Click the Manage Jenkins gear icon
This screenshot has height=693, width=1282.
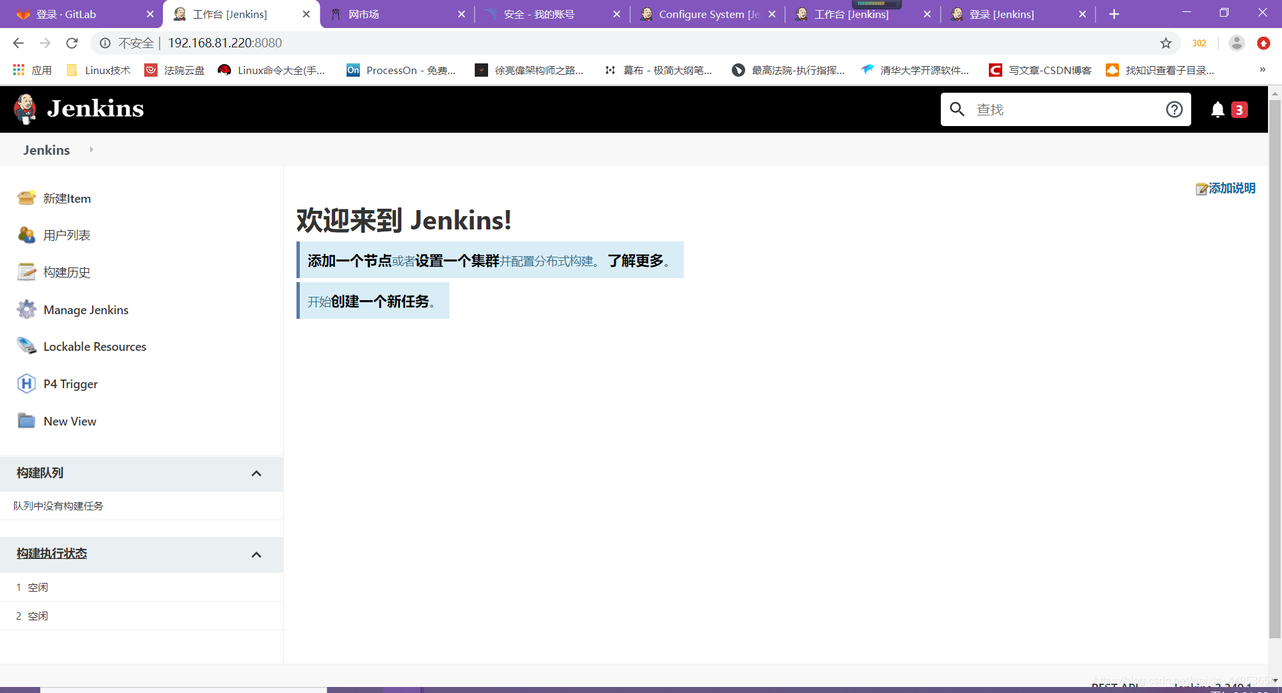coord(27,309)
